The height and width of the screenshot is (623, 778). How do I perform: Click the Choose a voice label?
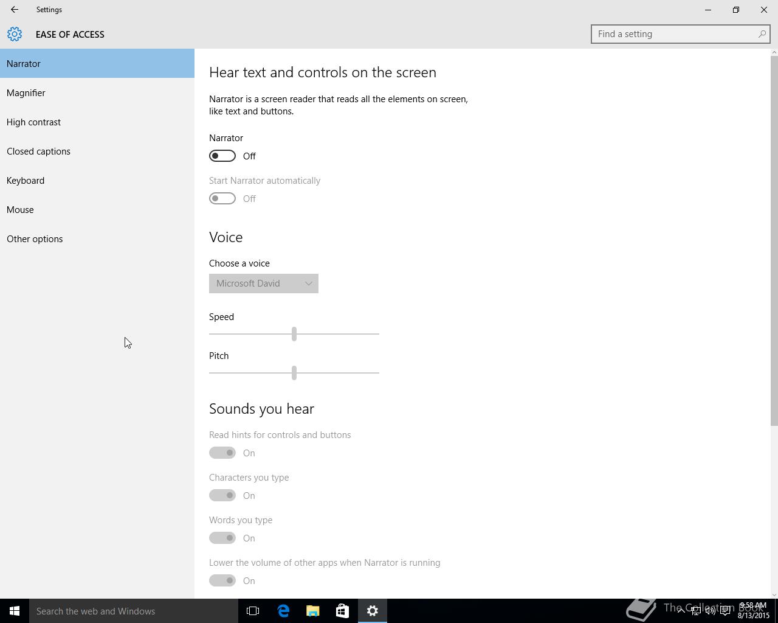(239, 263)
